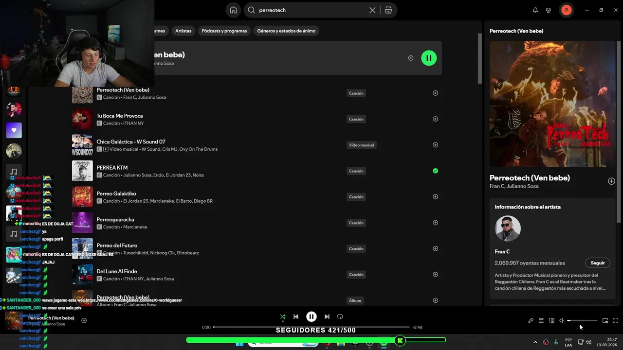Adjust the volume slider
The width and height of the screenshot is (623, 350).
coord(582,321)
